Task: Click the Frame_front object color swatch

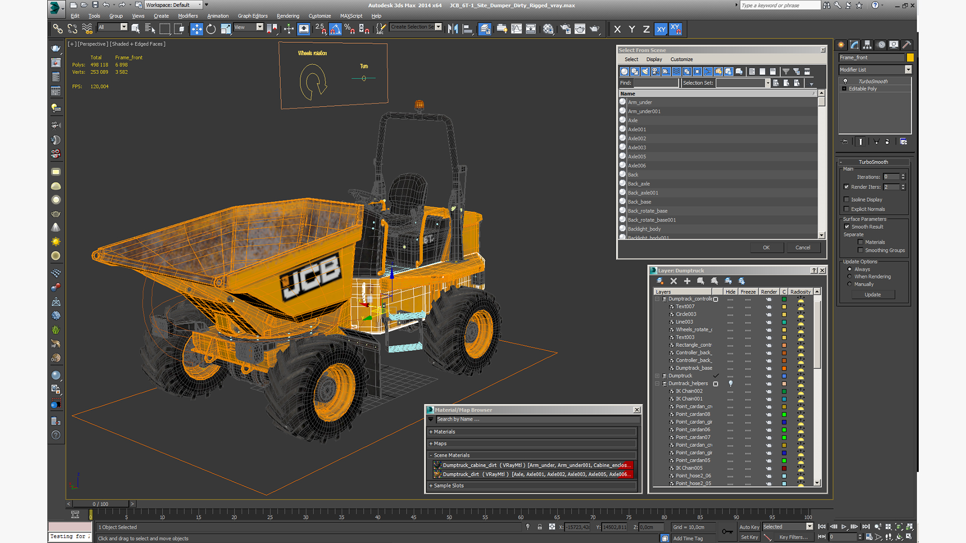Action: pyautogui.click(x=910, y=58)
